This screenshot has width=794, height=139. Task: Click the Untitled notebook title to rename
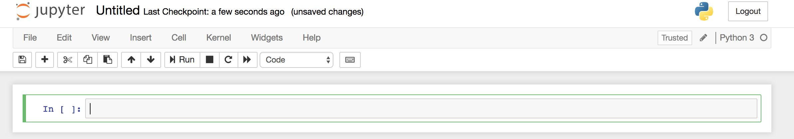click(118, 11)
